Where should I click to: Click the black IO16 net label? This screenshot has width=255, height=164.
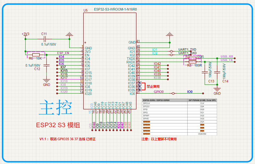64,74
